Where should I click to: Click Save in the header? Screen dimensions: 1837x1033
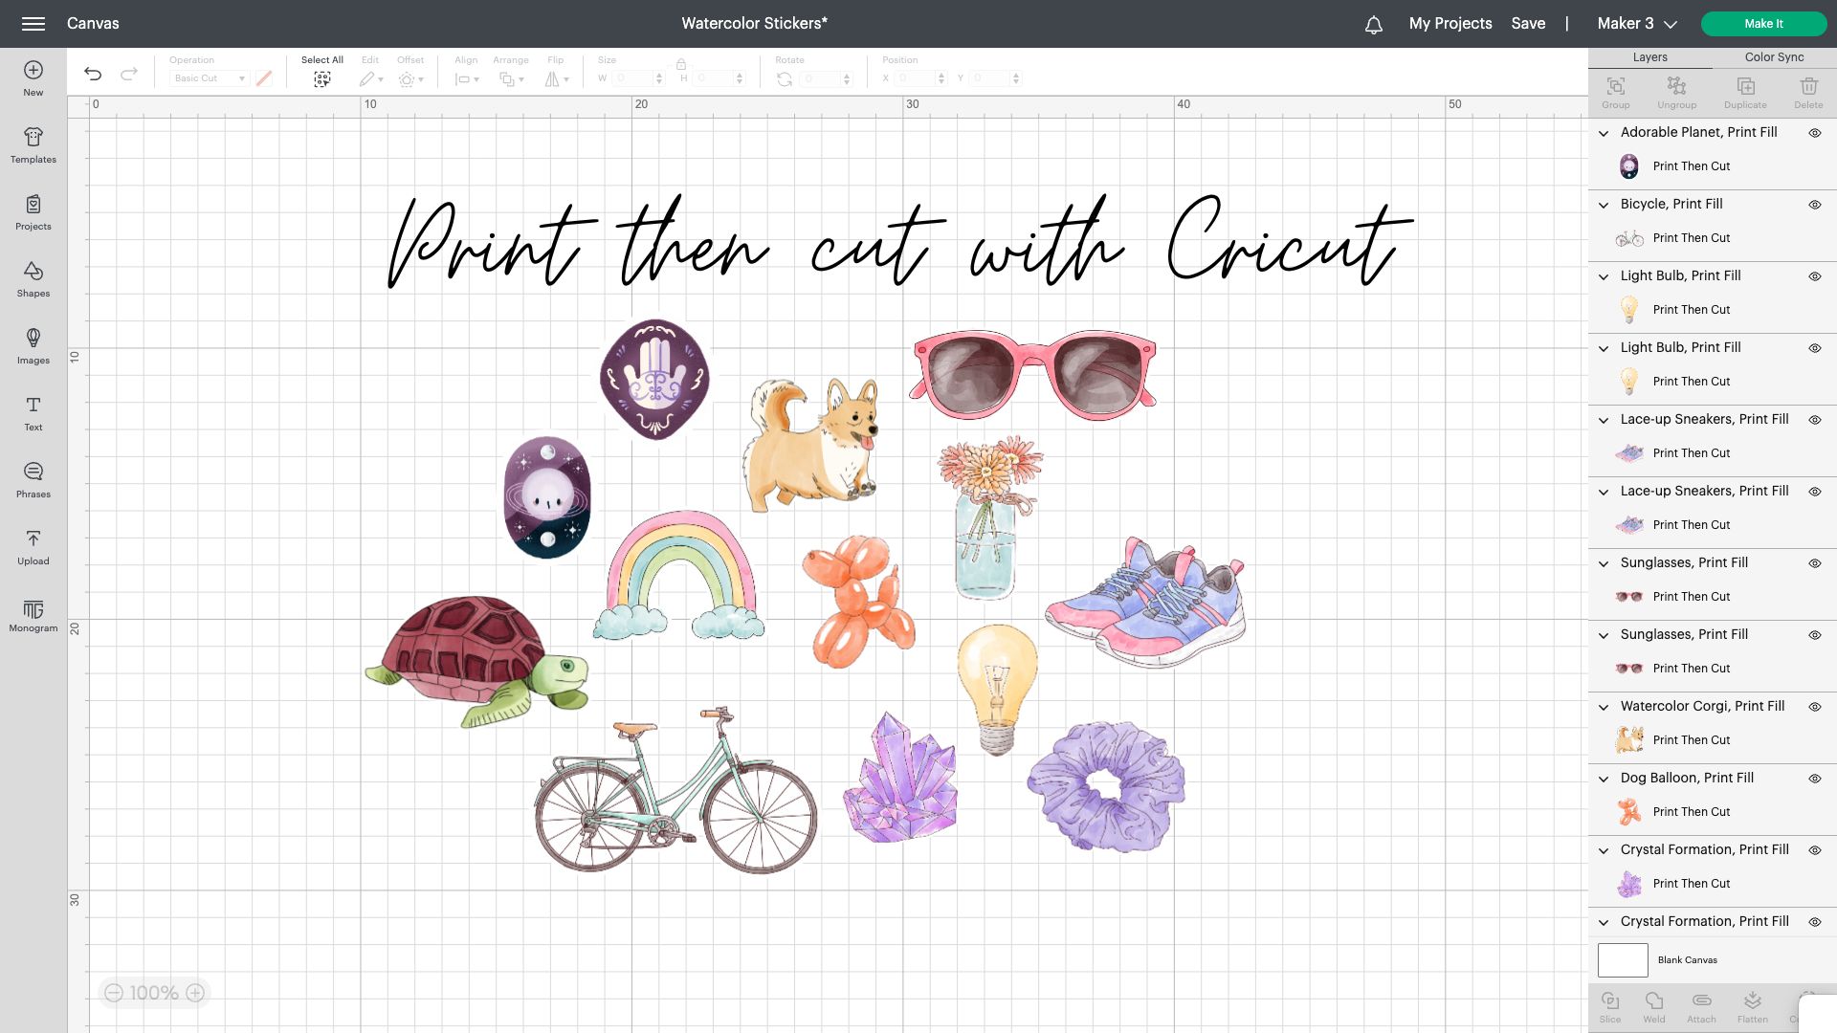click(x=1528, y=24)
